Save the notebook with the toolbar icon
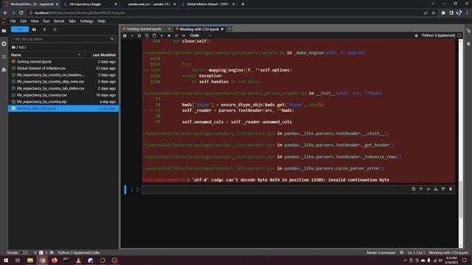 [125, 35]
